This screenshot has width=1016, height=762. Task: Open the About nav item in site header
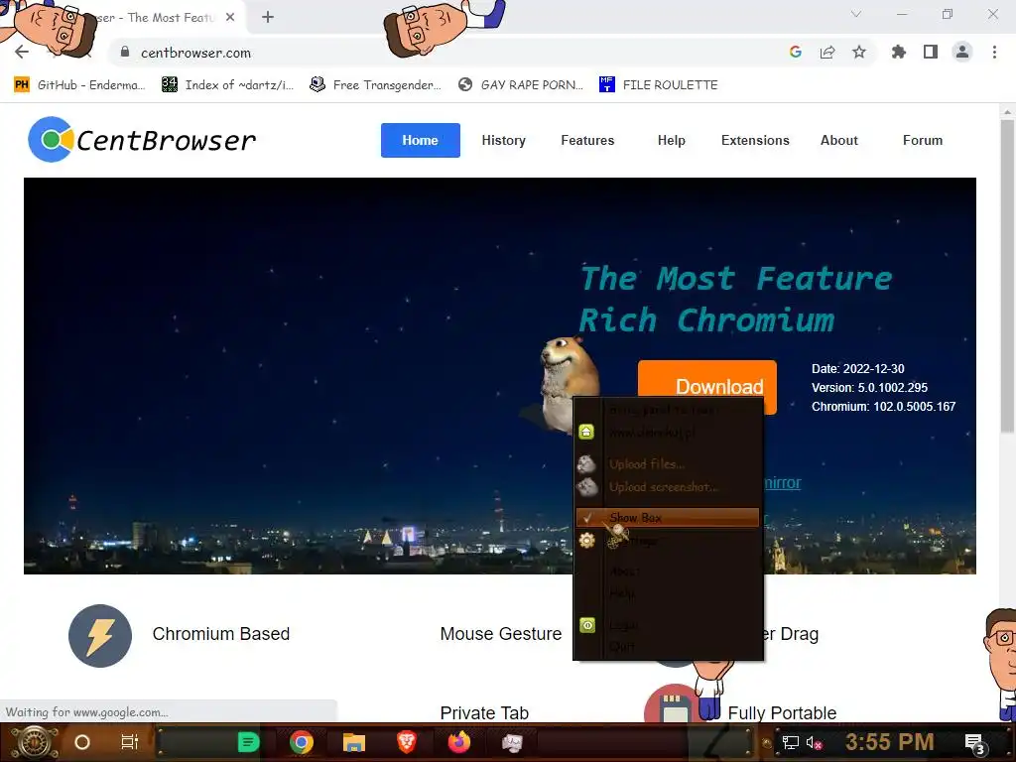(839, 140)
